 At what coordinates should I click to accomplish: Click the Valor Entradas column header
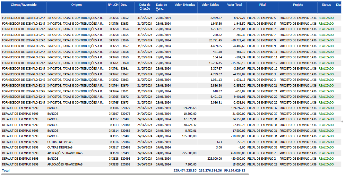click(185, 5)
